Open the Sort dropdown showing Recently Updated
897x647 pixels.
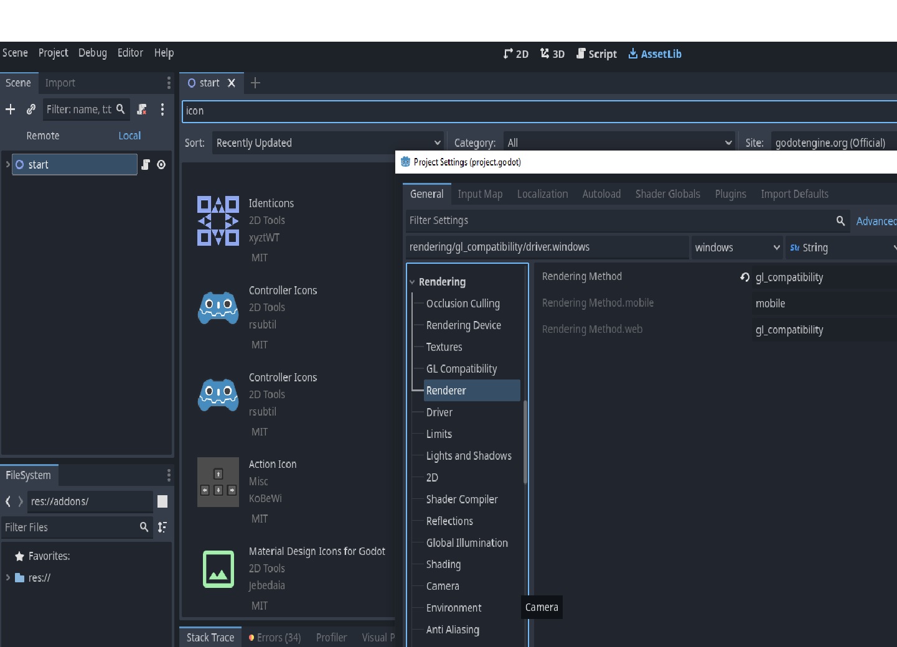(327, 143)
